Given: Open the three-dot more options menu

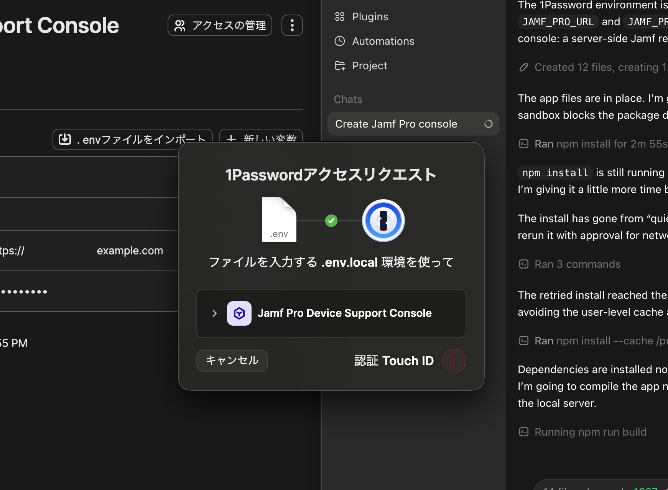Looking at the screenshot, I should 292,25.
